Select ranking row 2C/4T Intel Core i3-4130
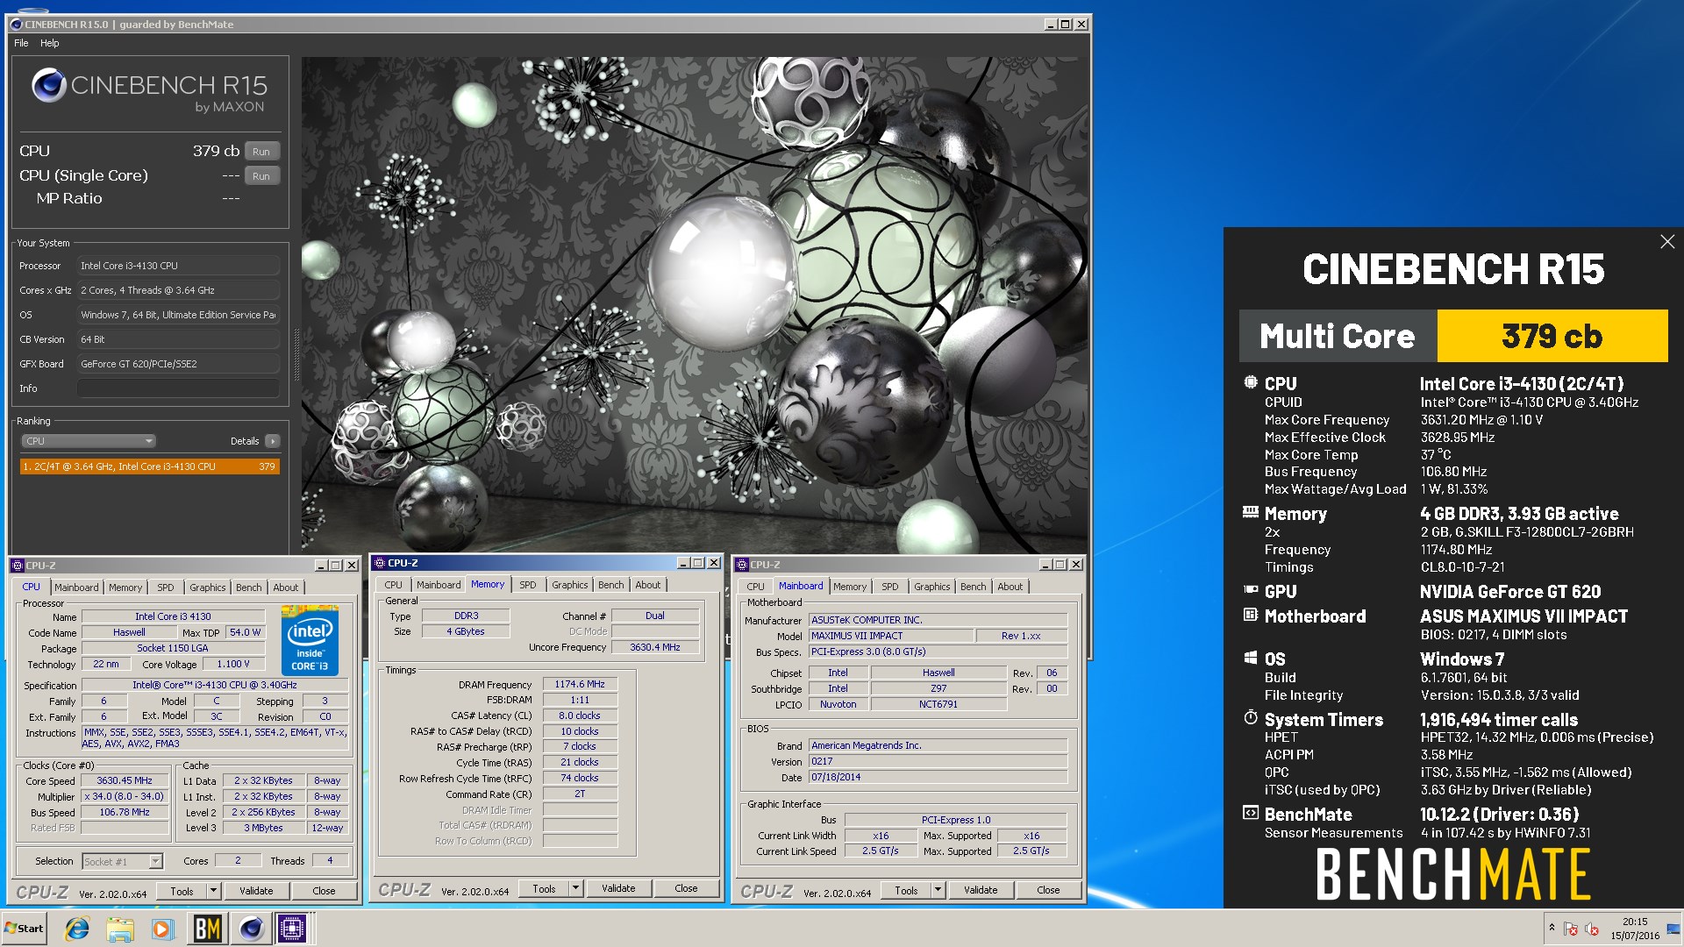The height and width of the screenshot is (947, 1684). 149,466
